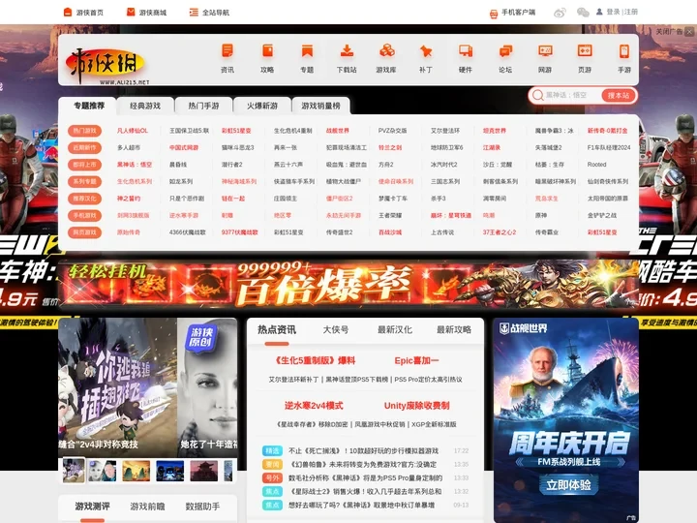697x523 pixels.
Task: Open the 10款超好玩的步行模拟器游戏 article
Action: point(364,451)
